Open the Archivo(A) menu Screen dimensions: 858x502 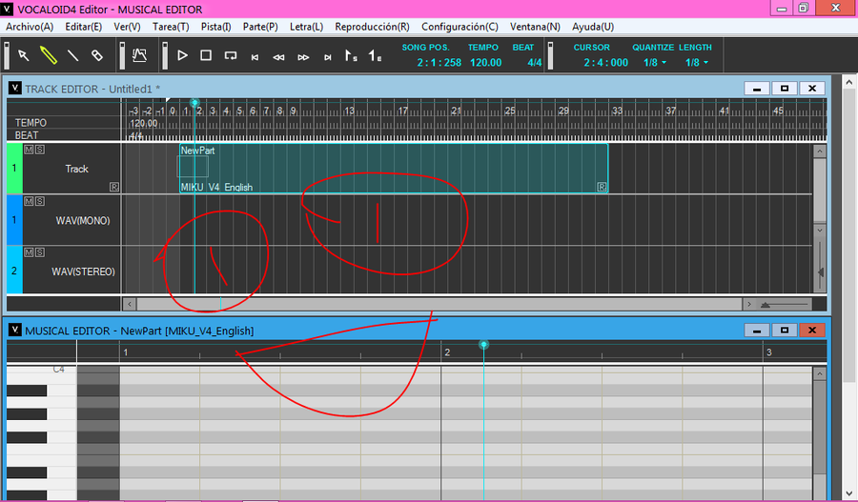30,27
